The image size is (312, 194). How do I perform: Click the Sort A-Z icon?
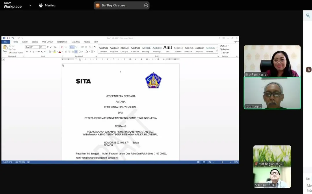pyautogui.click(x=90, y=47)
